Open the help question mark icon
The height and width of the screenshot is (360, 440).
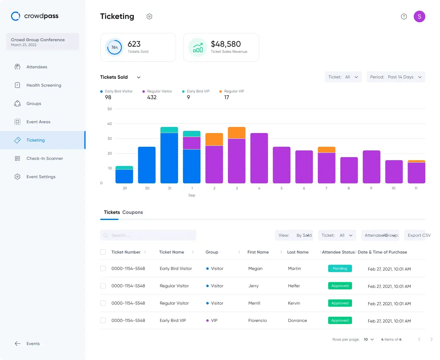(404, 16)
